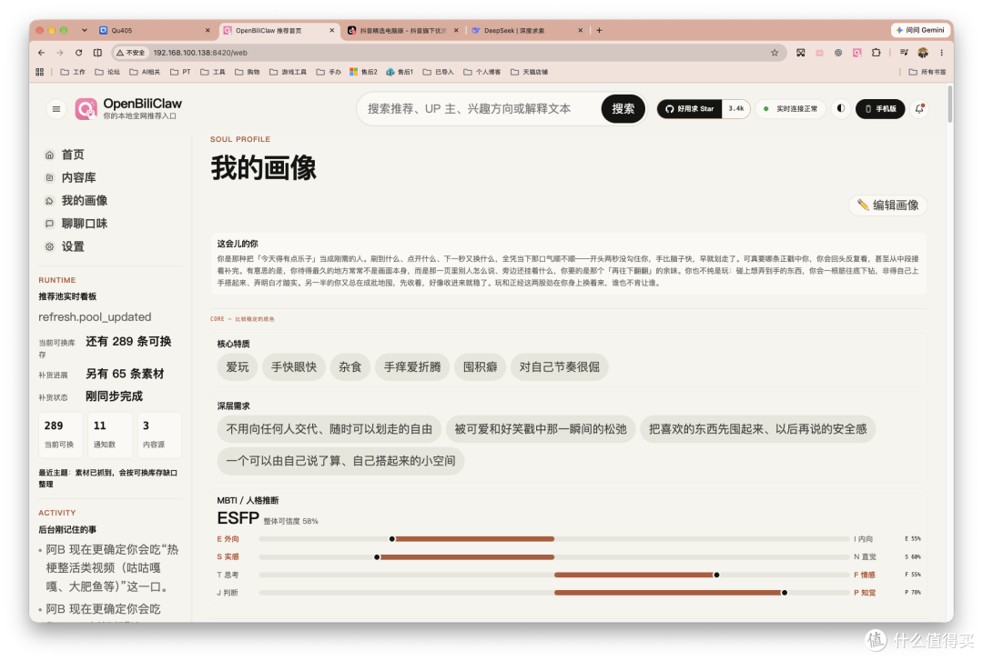Viewport: 983px width, 661px height.
Task: Open 设置 in the sidebar
Action: [x=73, y=247]
